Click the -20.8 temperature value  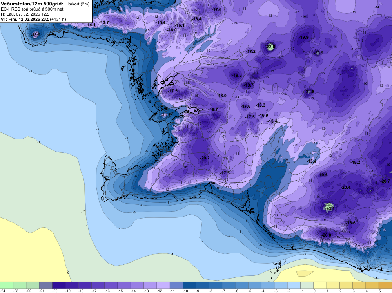pyautogui.click(x=309, y=92)
